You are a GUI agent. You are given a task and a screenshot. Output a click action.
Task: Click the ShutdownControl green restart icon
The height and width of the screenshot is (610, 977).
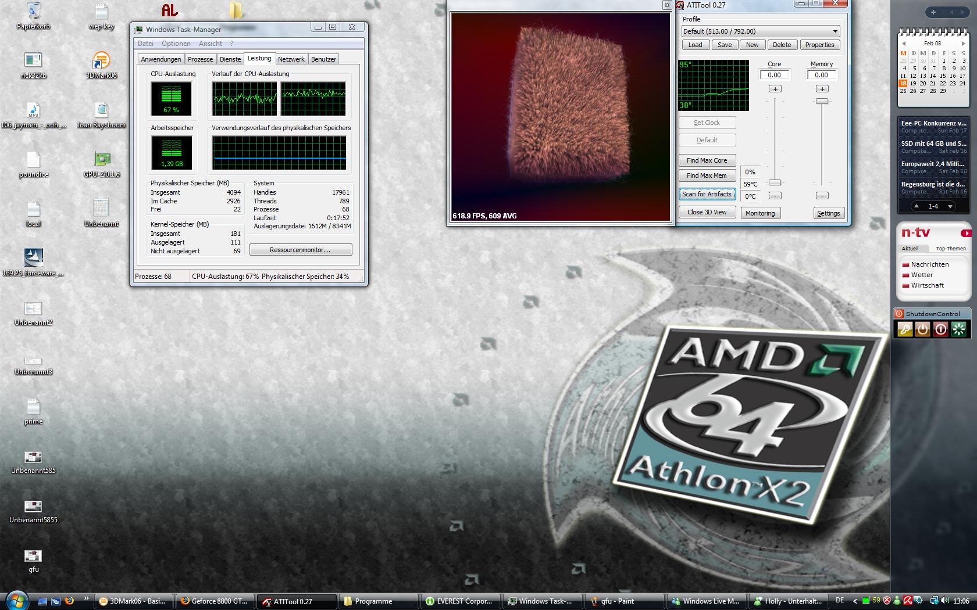pos(958,329)
